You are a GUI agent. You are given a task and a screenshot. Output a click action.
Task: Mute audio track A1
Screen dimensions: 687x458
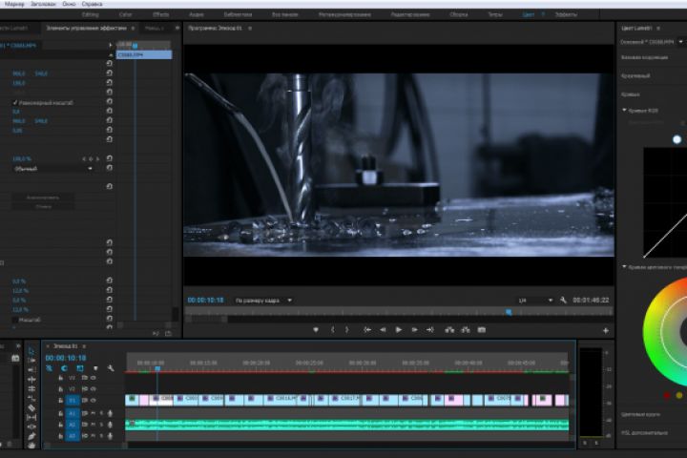coord(94,412)
